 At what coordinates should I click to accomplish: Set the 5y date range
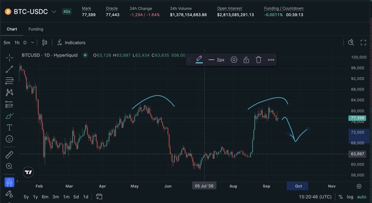[x=26, y=197]
